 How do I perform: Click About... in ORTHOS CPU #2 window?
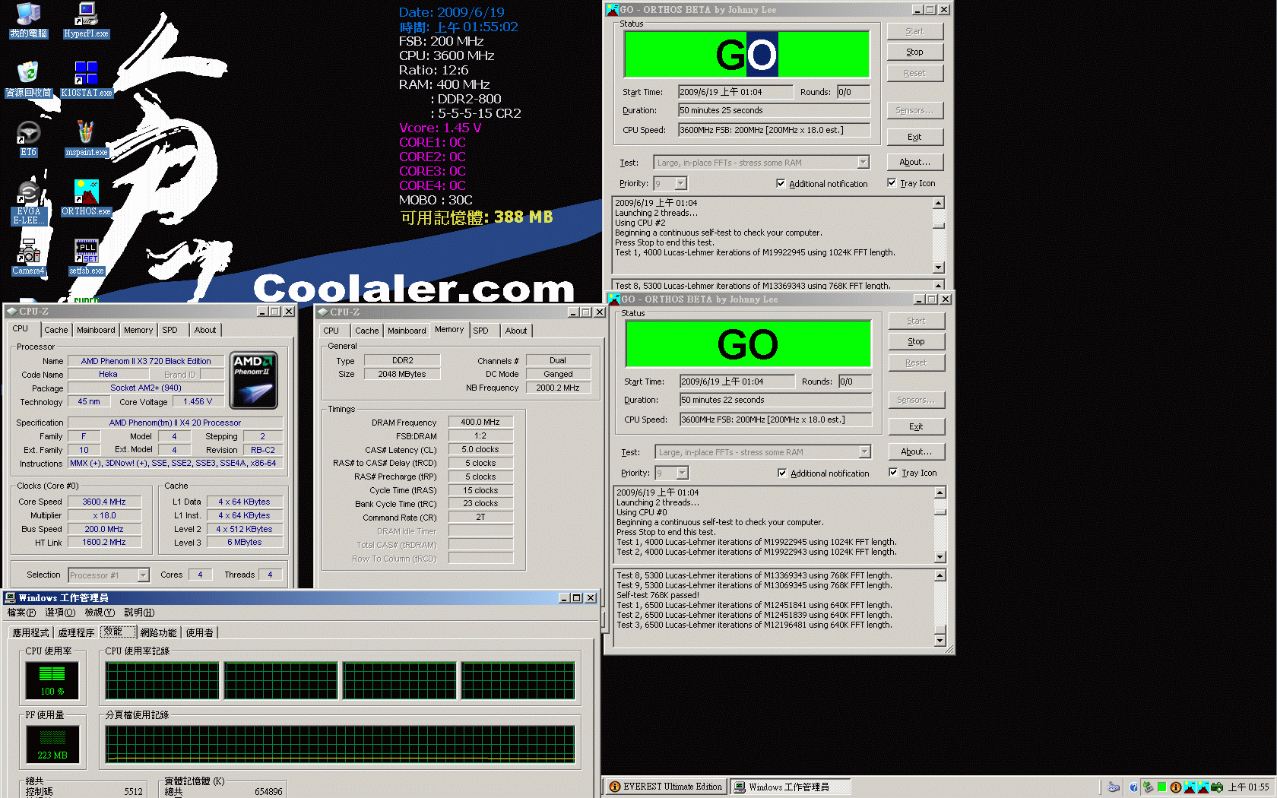[x=914, y=163]
